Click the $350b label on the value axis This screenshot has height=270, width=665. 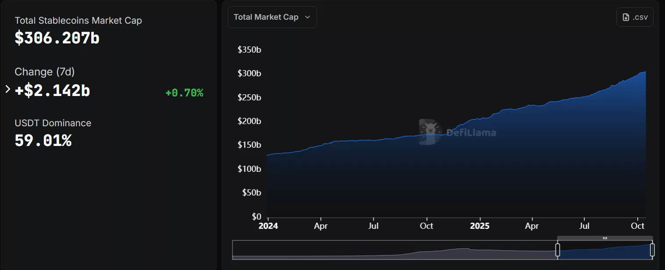(249, 50)
